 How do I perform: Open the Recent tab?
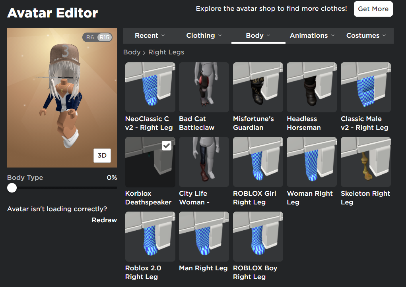[x=150, y=35]
